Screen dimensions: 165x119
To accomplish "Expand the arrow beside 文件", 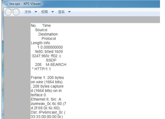I will pos(36,12).
